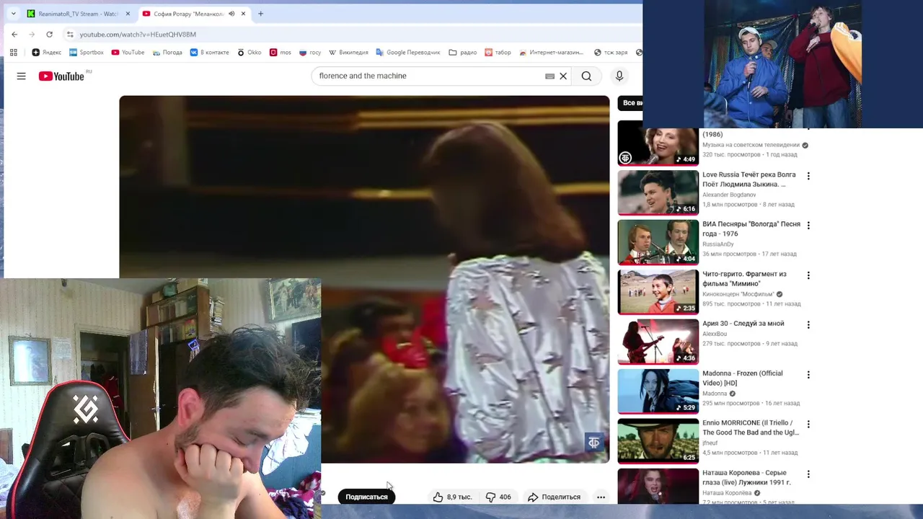Open the YouTube bookmark
The width and height of the screenshot is (923, 519).
(x=128, y=52)
